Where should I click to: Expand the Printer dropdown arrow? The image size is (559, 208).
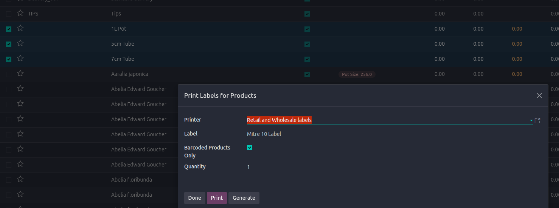[531, 120]
